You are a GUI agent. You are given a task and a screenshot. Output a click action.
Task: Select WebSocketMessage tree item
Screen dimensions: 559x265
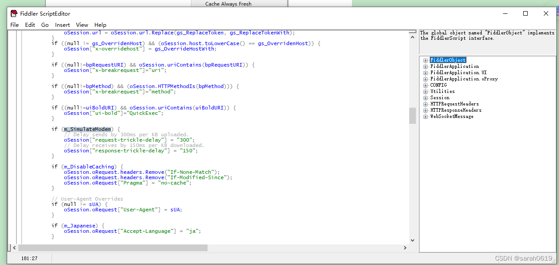click(x=452, y=116)
